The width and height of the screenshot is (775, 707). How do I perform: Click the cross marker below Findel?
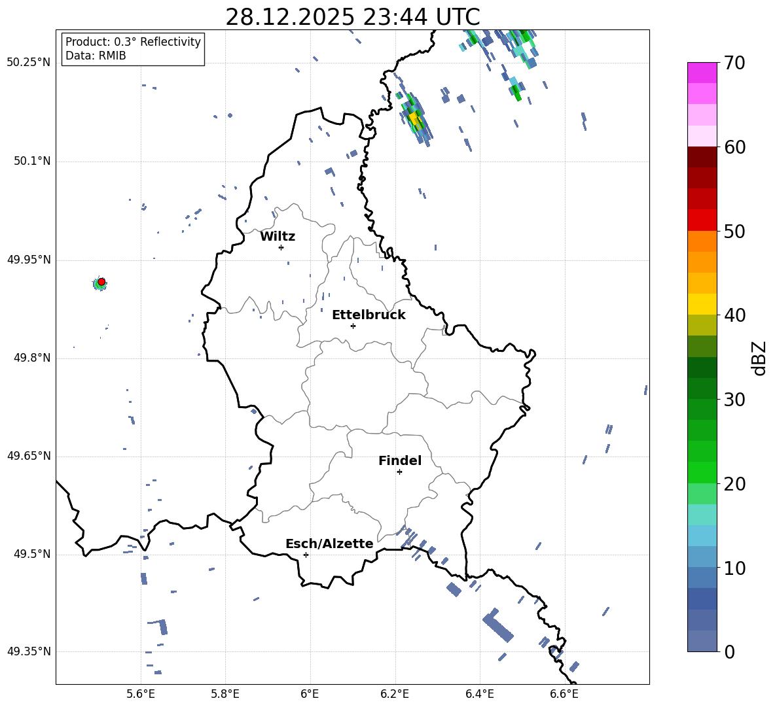[399, 472]
